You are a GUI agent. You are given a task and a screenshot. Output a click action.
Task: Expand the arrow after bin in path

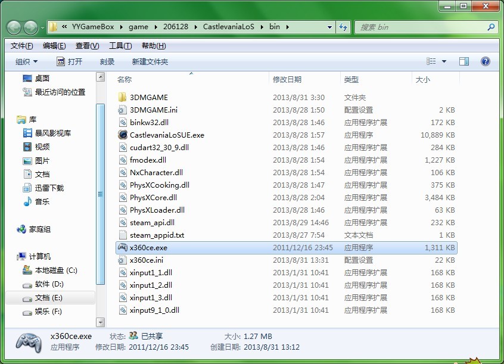[x=287, y=27]
